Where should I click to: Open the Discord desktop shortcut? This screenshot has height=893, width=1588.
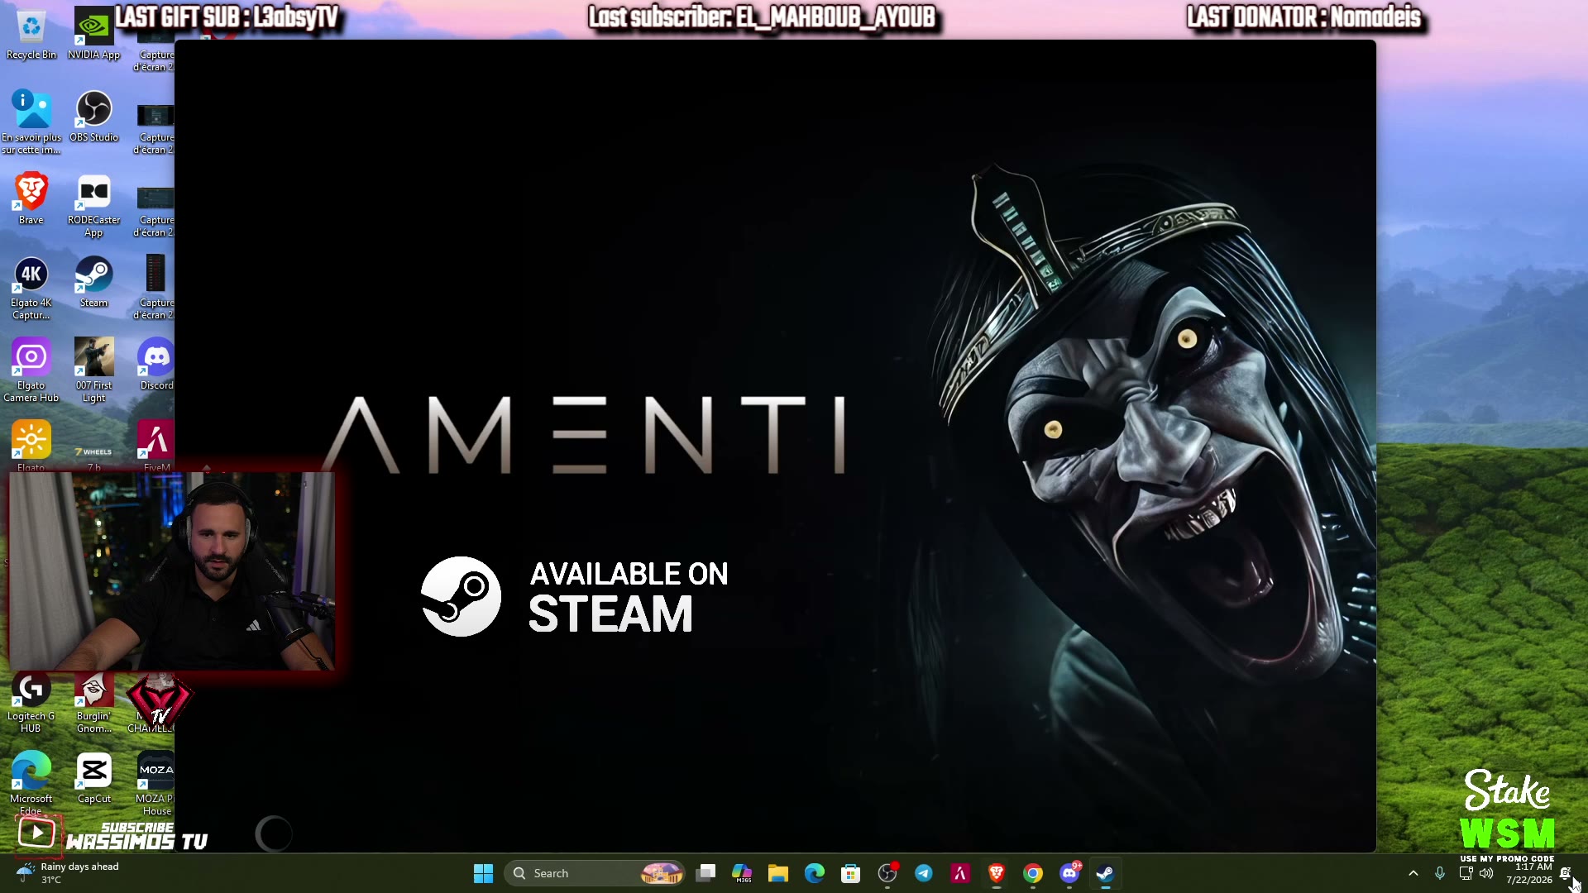pos(155,365)
